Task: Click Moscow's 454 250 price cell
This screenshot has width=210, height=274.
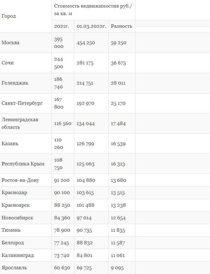Action: coord(86,43)
